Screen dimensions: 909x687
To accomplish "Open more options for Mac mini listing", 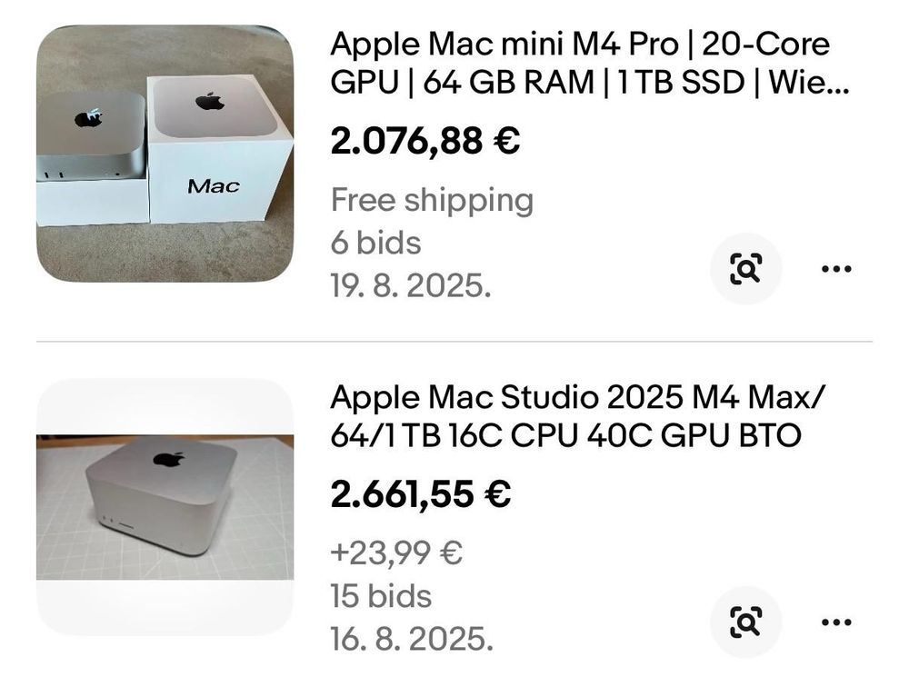I will [835, 269].
